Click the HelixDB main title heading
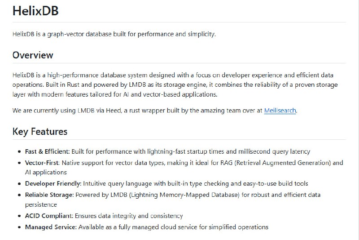The width and height of the screenshot is (359, 240). (x=35, y=11)
